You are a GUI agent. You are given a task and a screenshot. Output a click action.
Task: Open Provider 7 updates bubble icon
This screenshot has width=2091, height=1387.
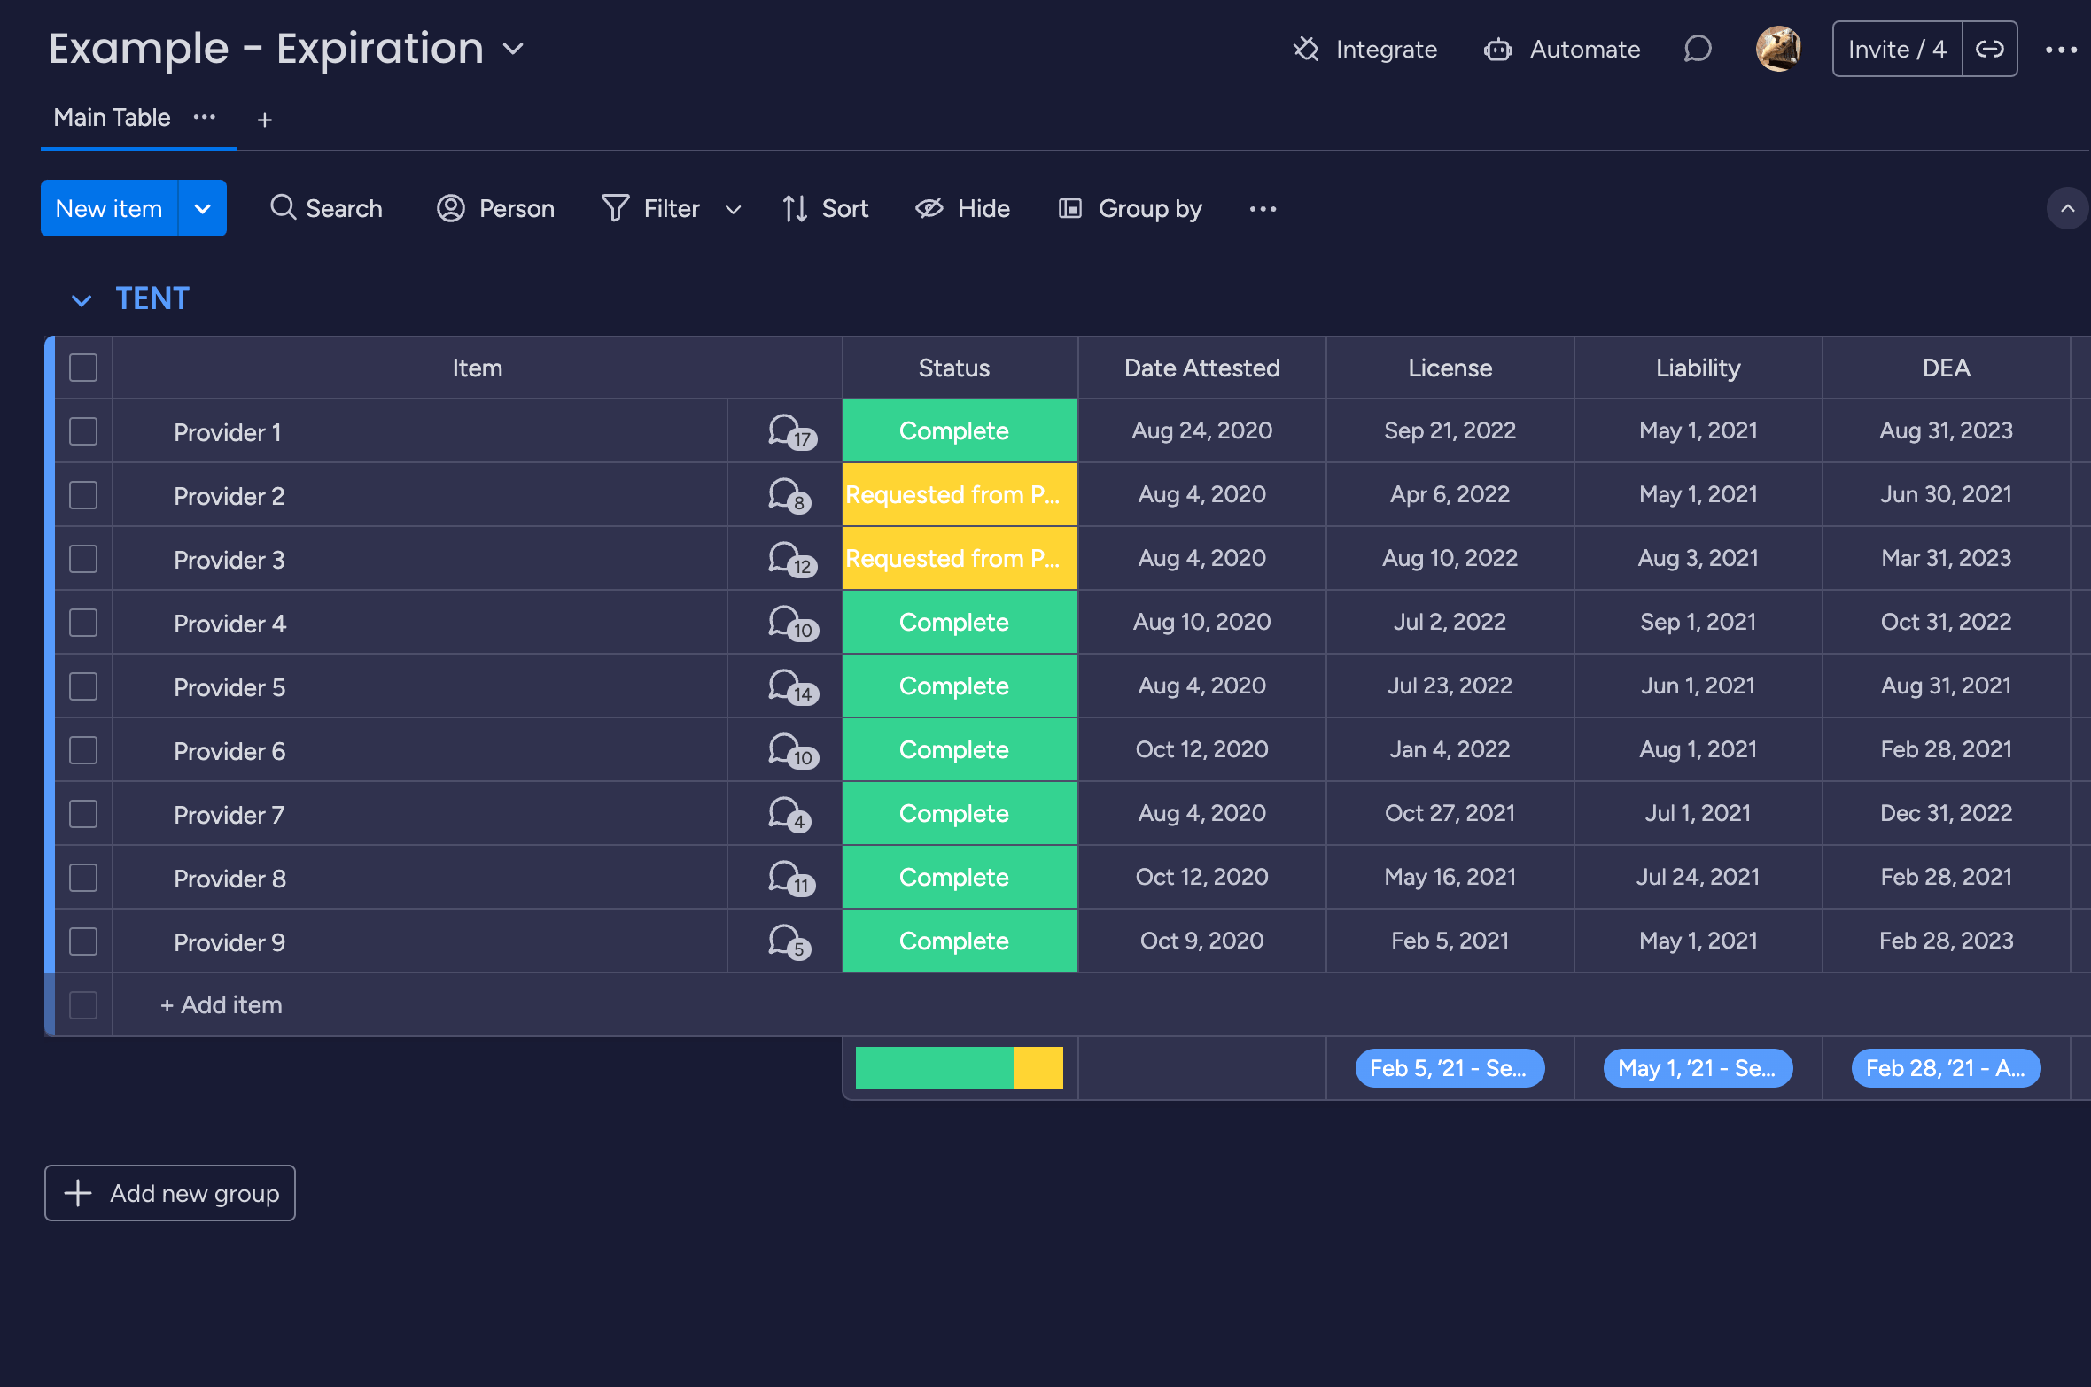789,814
